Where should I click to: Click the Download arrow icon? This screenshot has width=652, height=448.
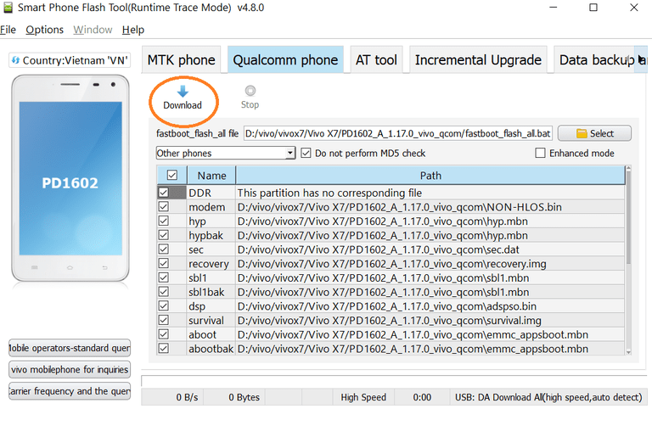point(183,91)
